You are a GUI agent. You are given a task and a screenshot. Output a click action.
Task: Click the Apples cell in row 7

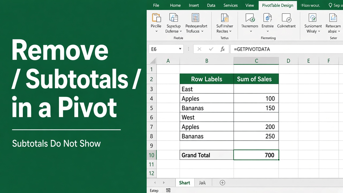point(207,127)
